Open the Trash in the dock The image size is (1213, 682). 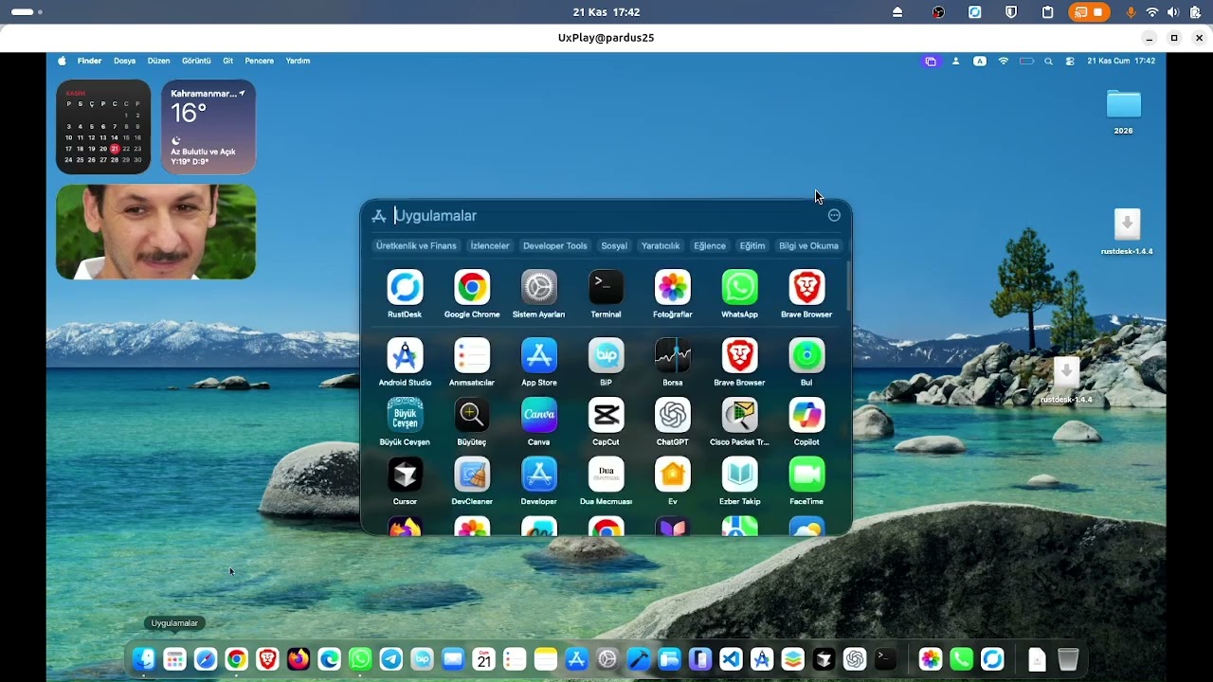pos(1068,659)
